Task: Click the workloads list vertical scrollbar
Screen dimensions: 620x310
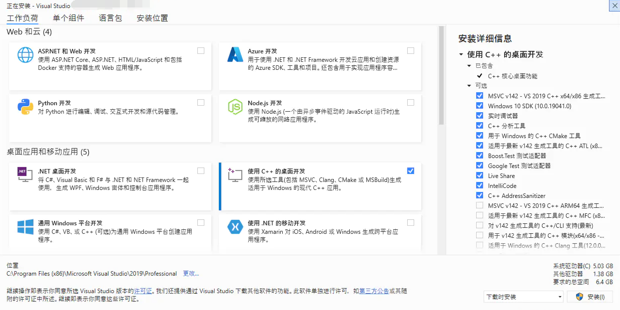Action: (x=441, y=76)
